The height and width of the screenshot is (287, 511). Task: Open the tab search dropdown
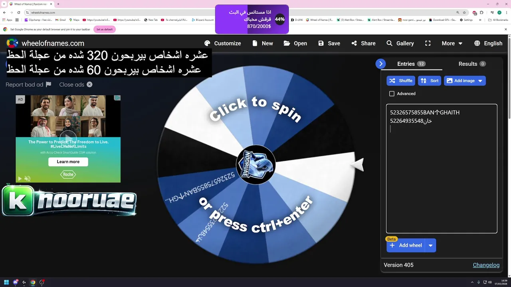click(4, 4)
